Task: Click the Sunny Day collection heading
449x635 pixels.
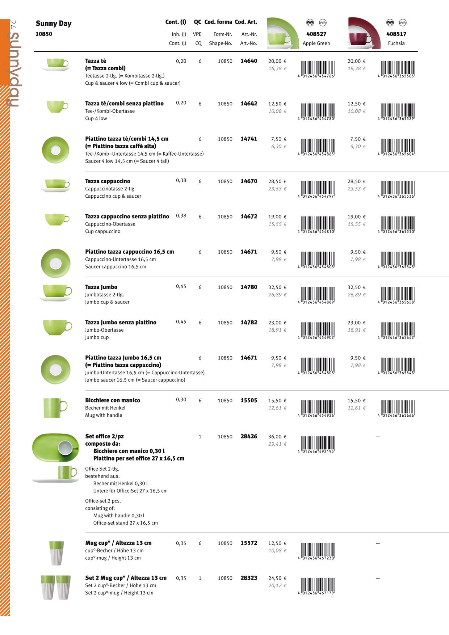Action: (x=54, y=24)
